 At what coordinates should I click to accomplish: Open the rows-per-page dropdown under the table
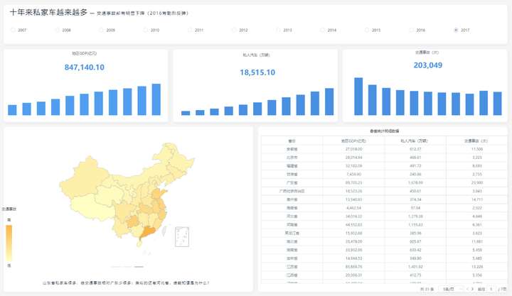[x=452, y=289]
